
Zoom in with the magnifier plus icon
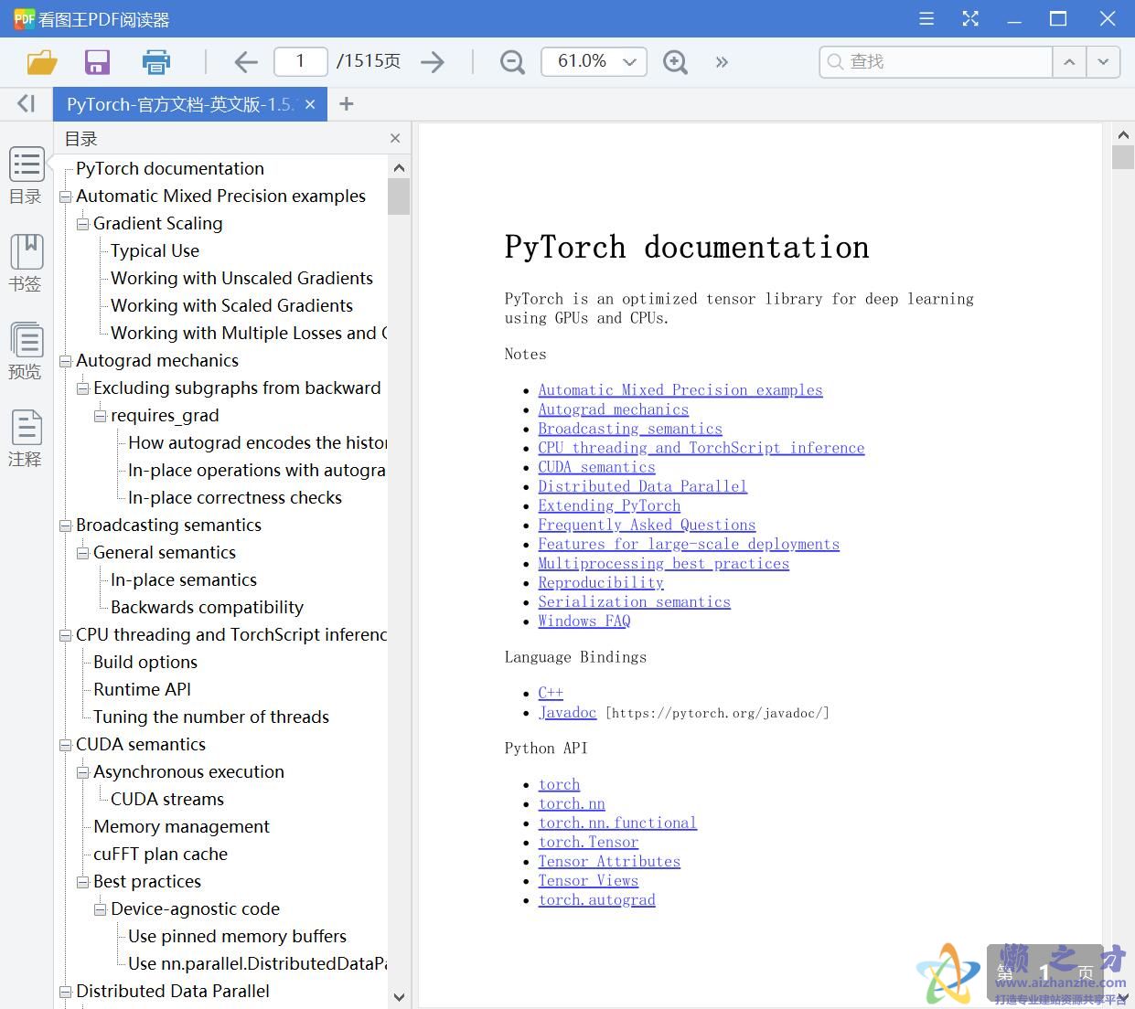(675, 63)
